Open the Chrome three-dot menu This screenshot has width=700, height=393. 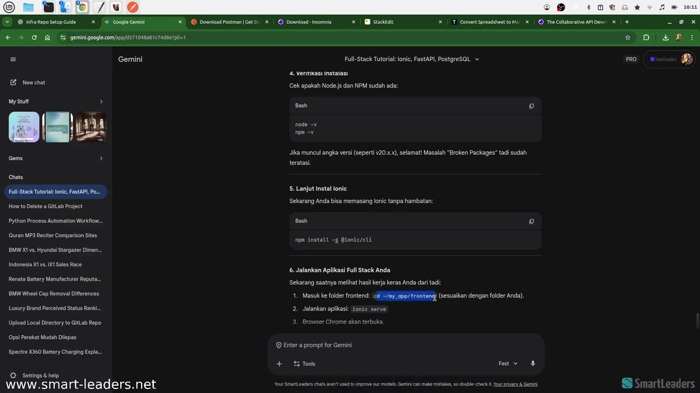point(692,37)
